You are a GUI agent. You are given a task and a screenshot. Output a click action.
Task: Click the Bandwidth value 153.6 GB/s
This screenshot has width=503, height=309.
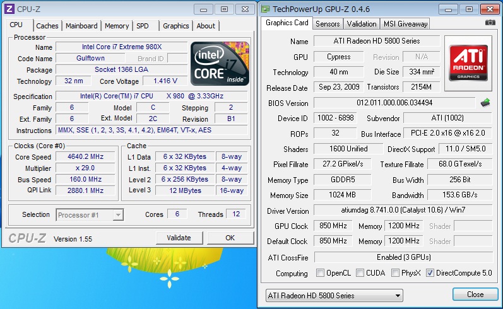pyautogui.click(x=460, y=195)
